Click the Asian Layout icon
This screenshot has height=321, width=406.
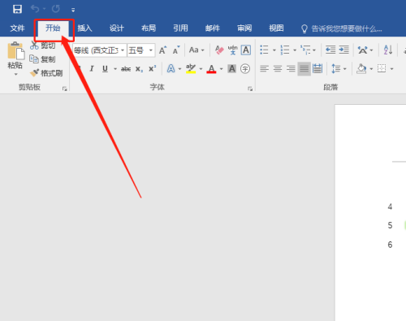click(x=363, y=50)
